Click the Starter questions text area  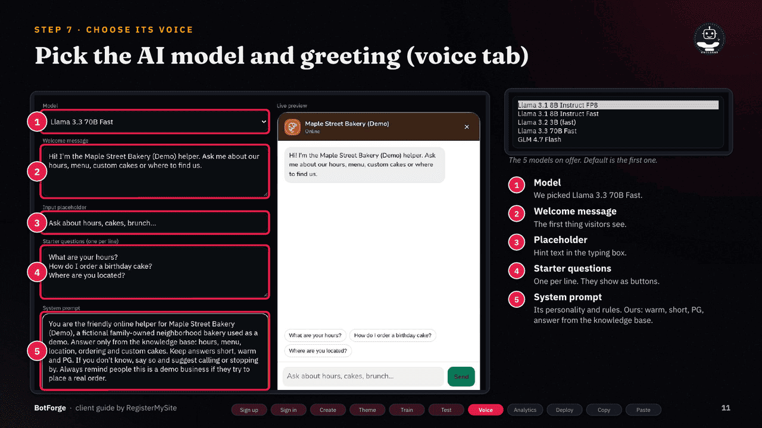pos(155,272)
